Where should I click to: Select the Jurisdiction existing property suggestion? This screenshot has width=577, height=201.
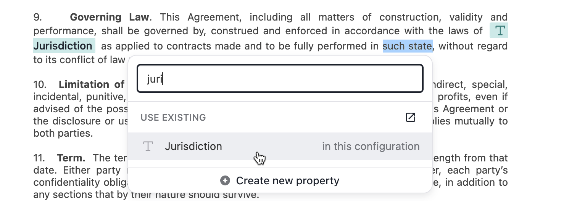click(280, 147)
